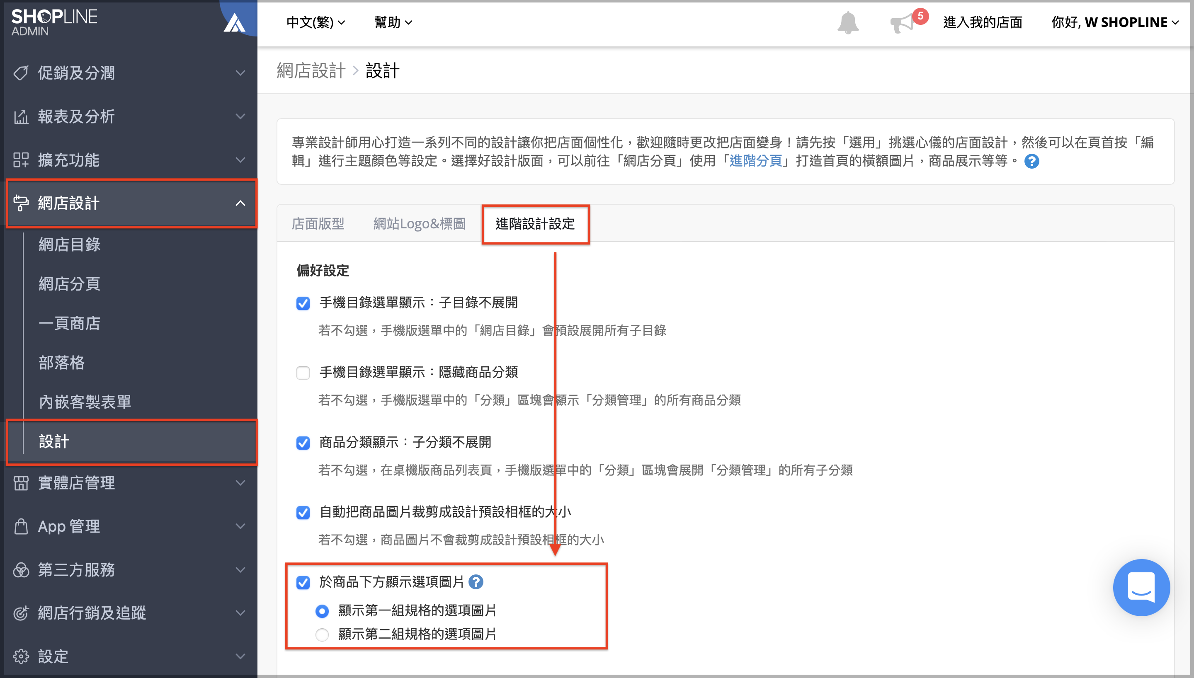Open 一頁商店 in sidebar
1194x678 pixels.
[69, 323]
